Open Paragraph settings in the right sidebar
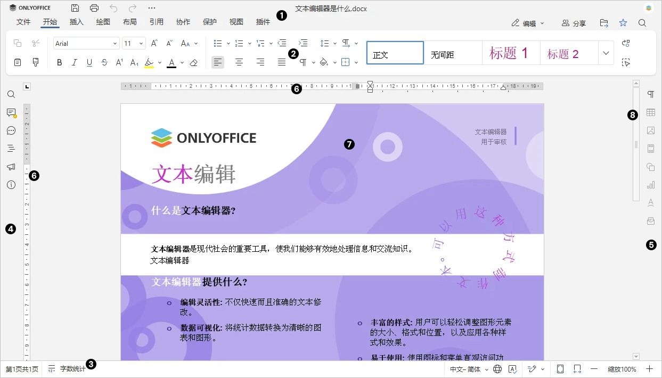Screen dimensions: 662x378 pos(650,94)
